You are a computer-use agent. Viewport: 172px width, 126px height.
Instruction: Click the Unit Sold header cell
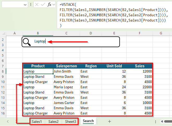(114, 66)
